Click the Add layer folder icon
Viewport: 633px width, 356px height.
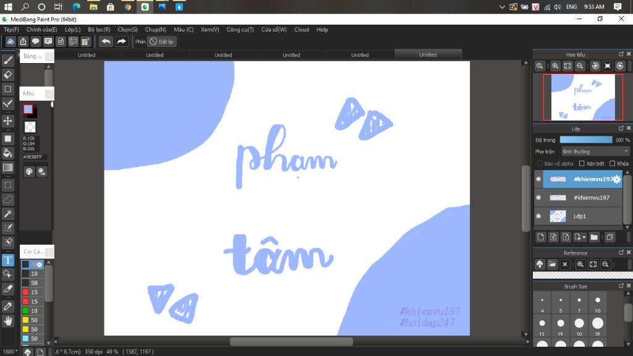[594, 237]
